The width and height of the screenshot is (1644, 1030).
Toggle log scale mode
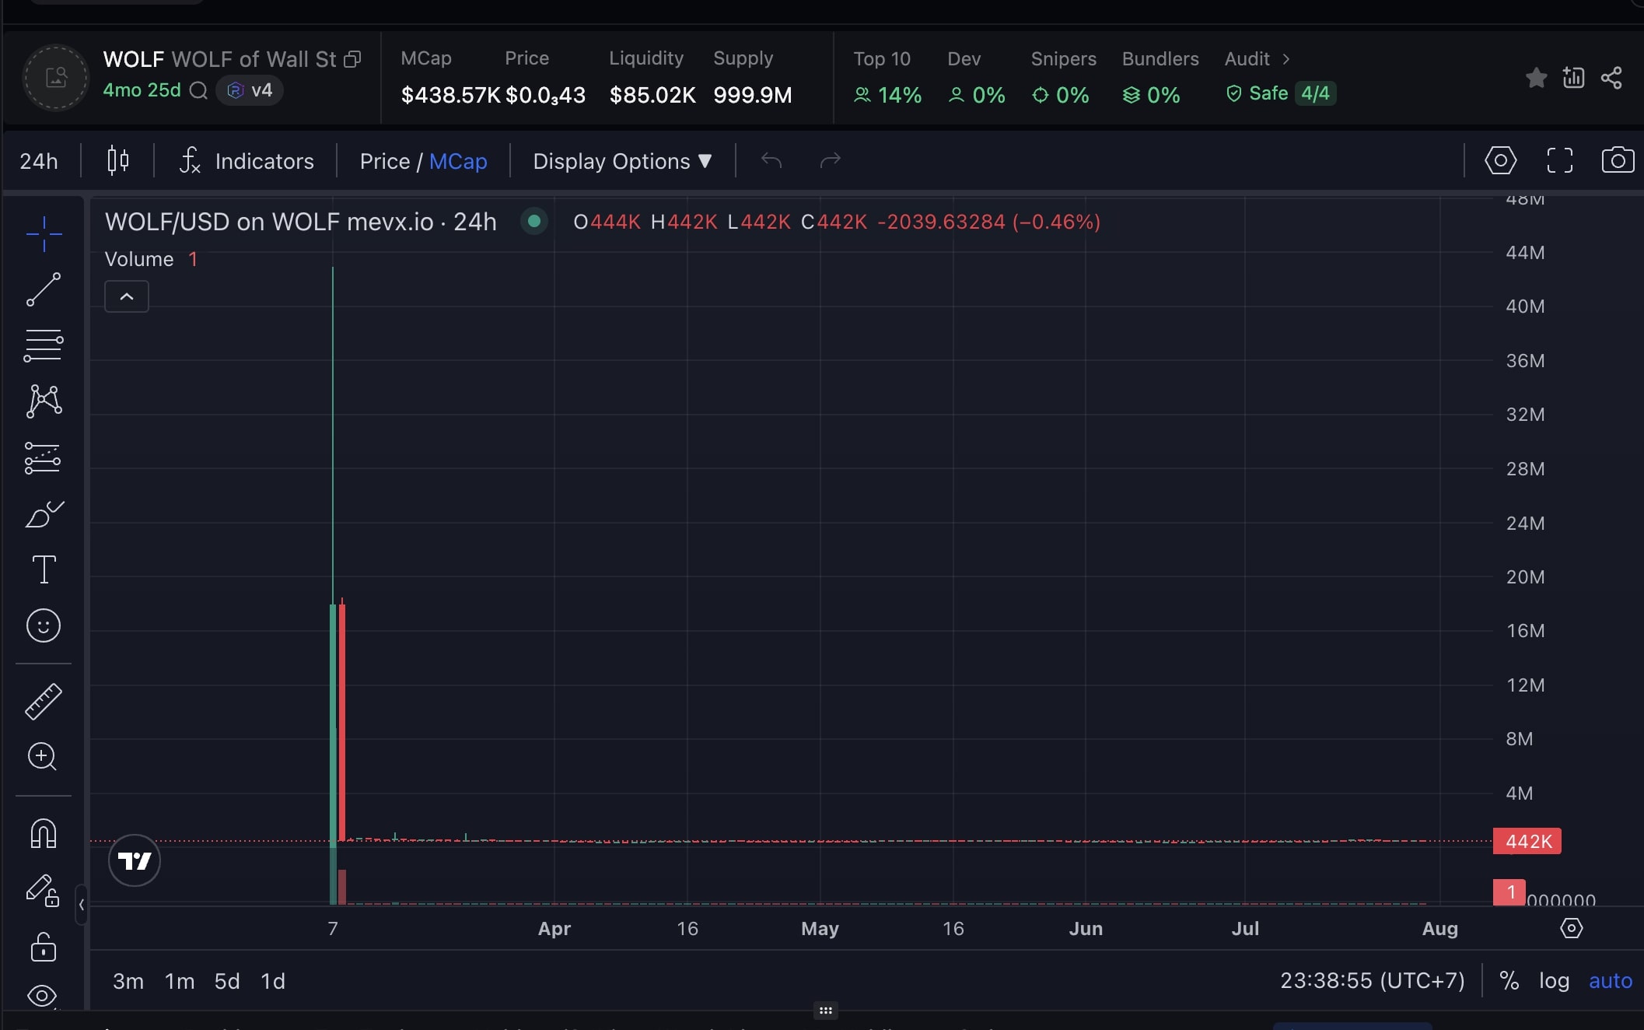pos(1554,980)
